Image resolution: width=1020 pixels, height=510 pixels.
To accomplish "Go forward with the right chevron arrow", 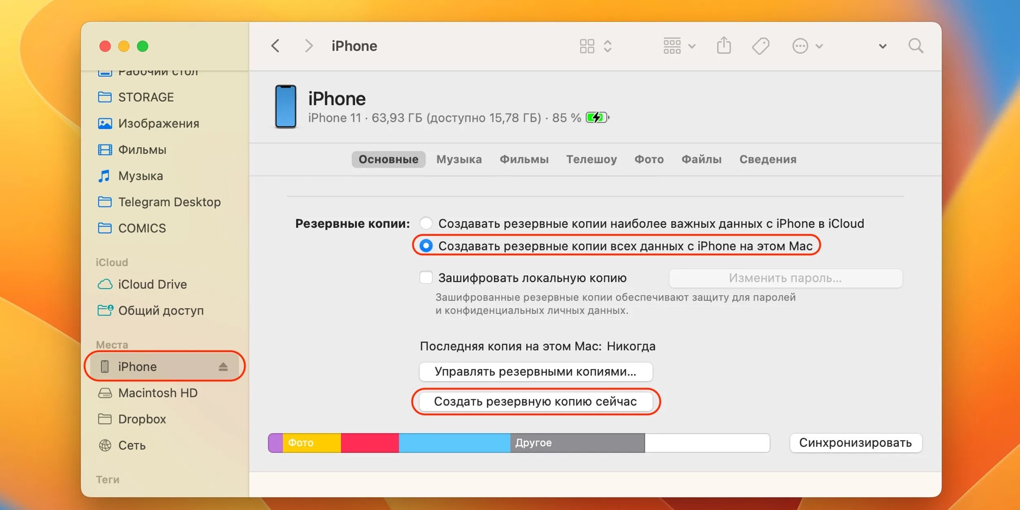I will [309, 46].
